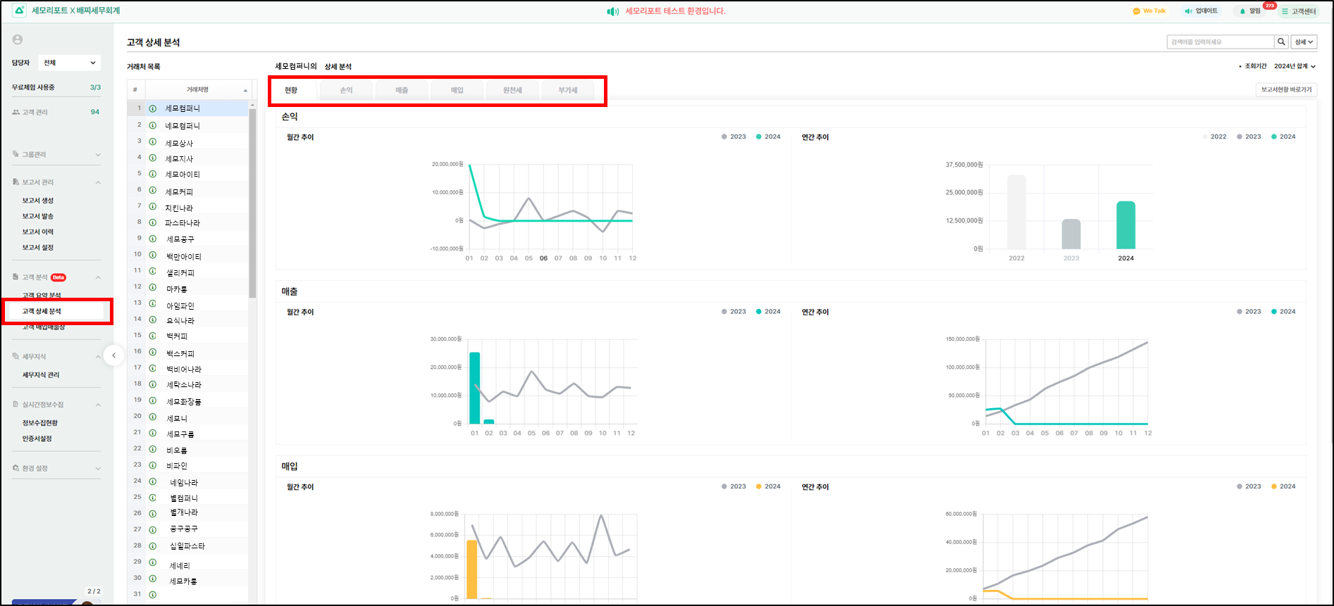Open the 고객센터 menu icon
Screen dimensions: 1334x606
coord(1285,11)
